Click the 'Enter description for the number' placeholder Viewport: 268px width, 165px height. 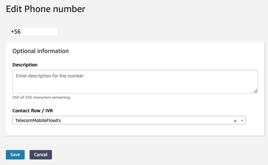click(x=50, y=76)
